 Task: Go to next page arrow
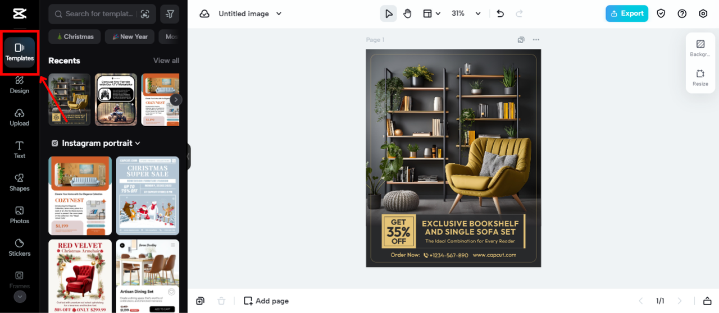pos(680,301)
